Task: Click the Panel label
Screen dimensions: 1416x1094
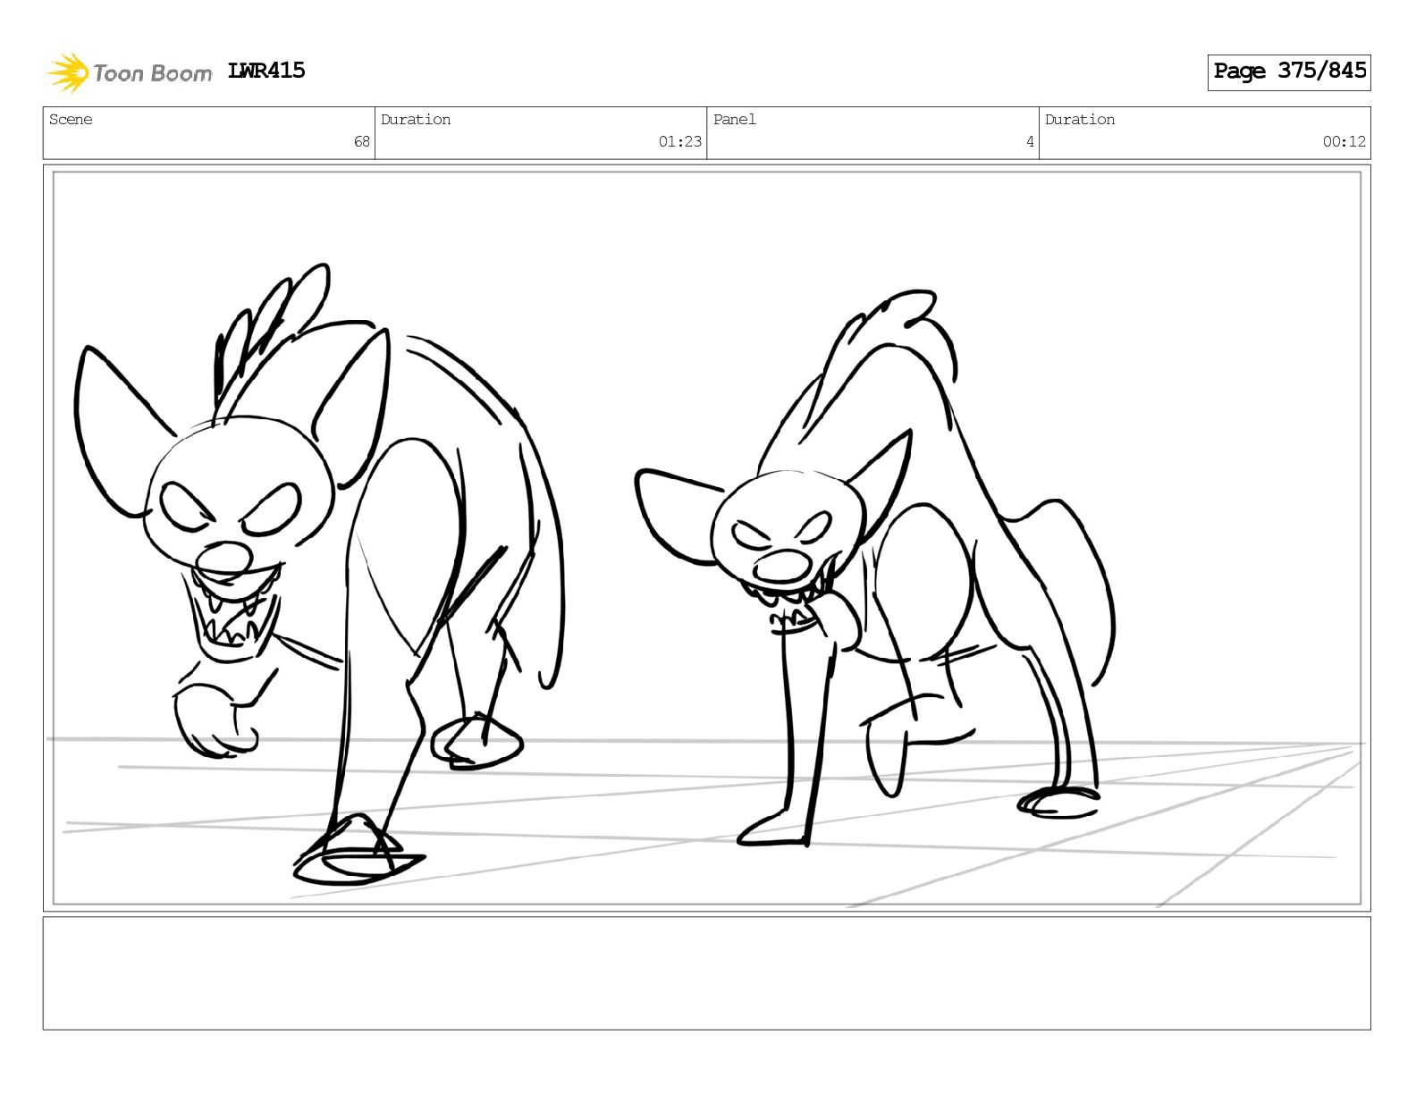Action: (735, 120)
